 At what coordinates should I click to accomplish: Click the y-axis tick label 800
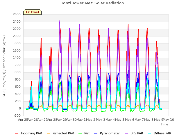tap(18, 79)
